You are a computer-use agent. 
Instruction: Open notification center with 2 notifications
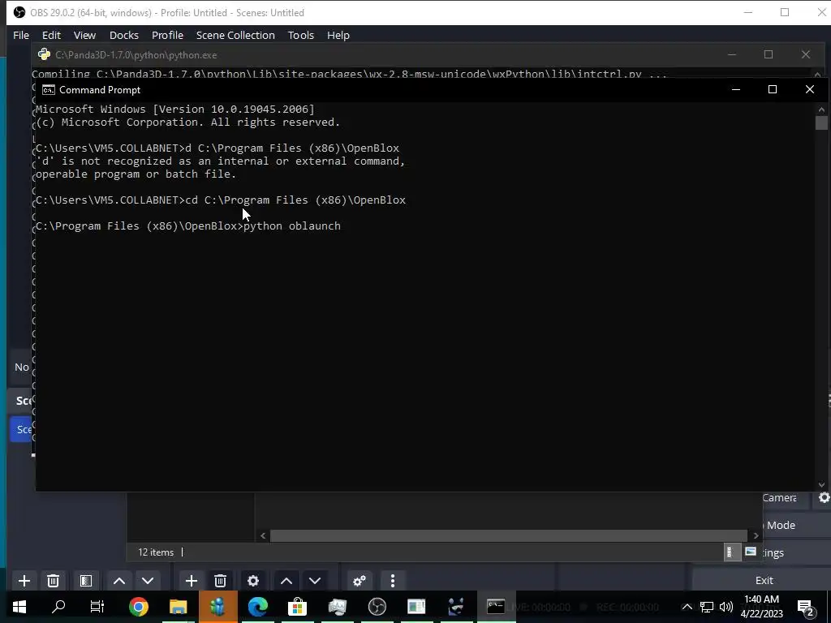[x=806, y=607]
